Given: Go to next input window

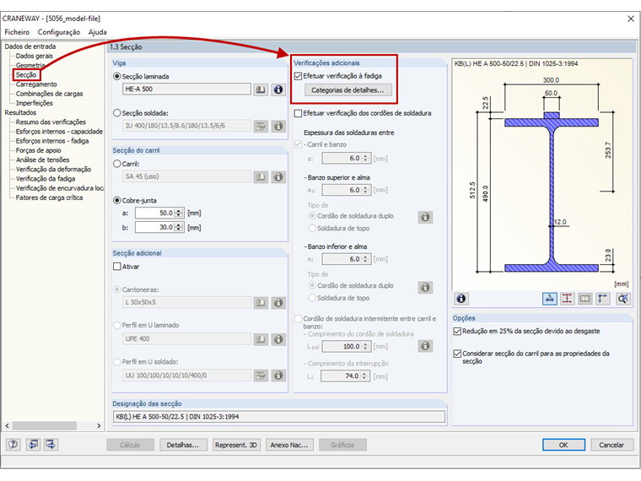Looking at the screenshot, I should [51, 444].
